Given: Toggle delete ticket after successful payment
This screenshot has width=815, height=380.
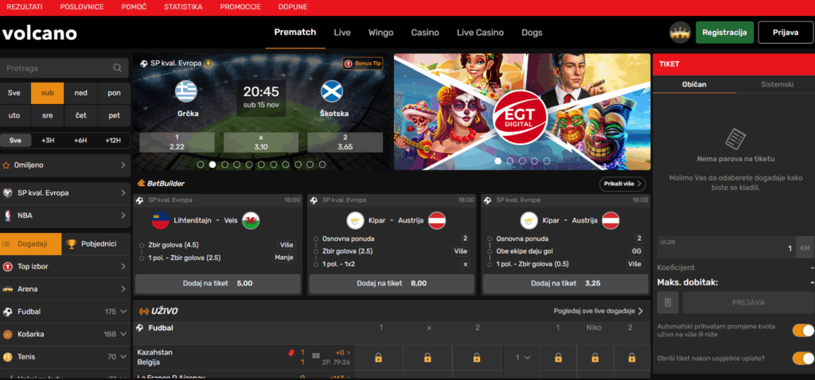Looking at the screenshot, I should pos(802,358).
